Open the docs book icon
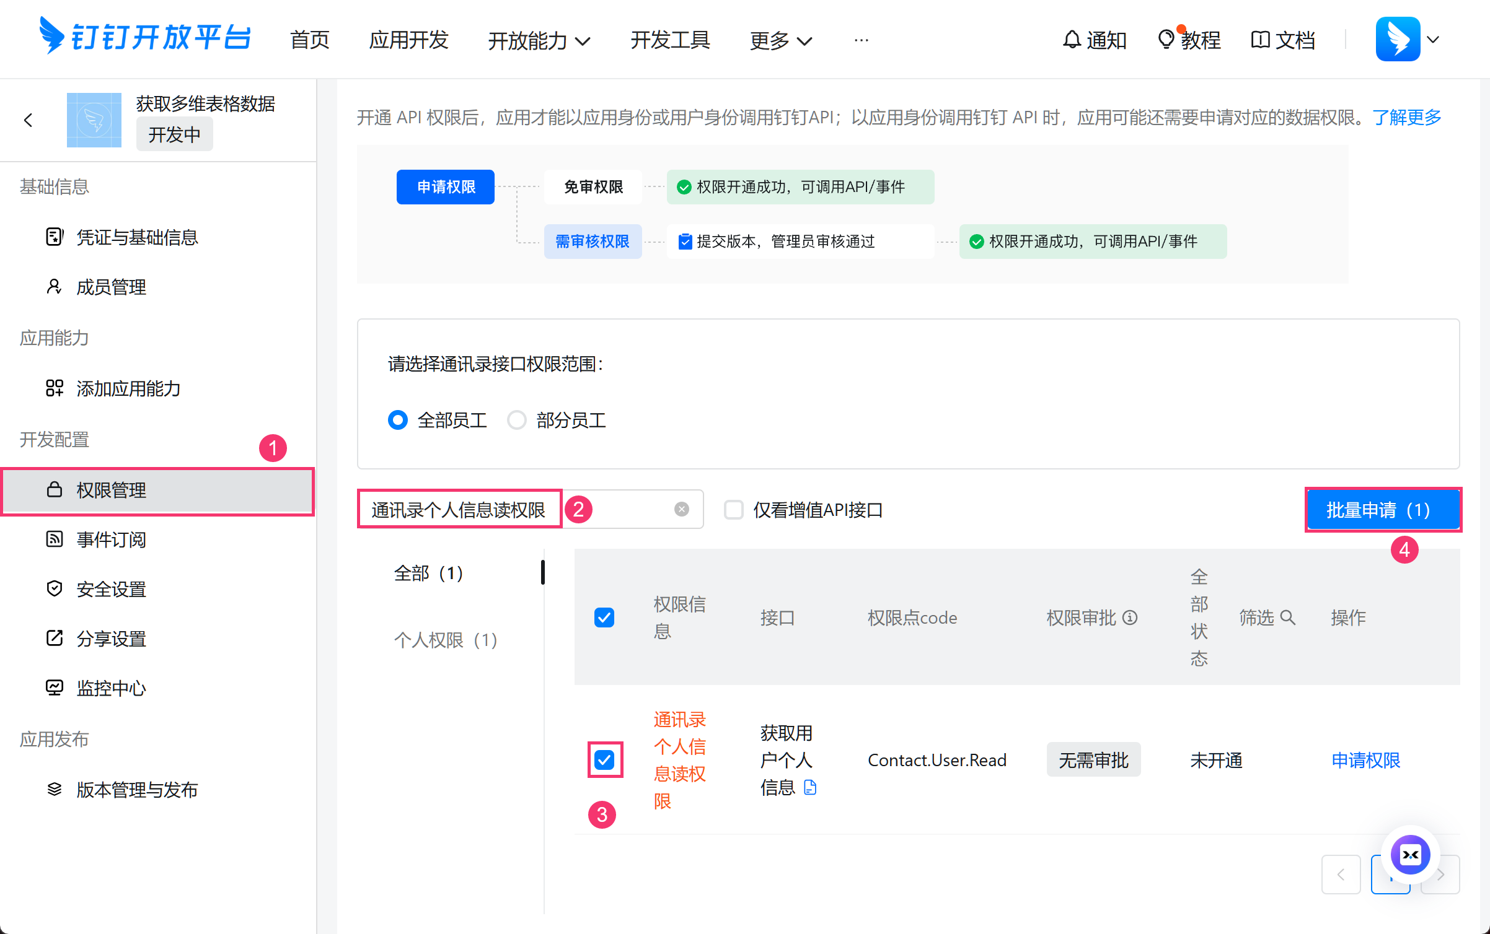 coord(1260,40)
